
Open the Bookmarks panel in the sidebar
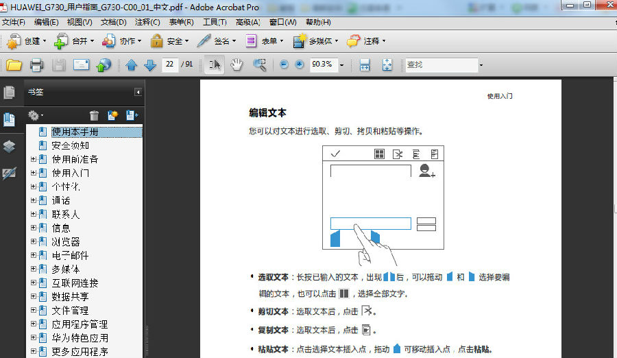10,119
